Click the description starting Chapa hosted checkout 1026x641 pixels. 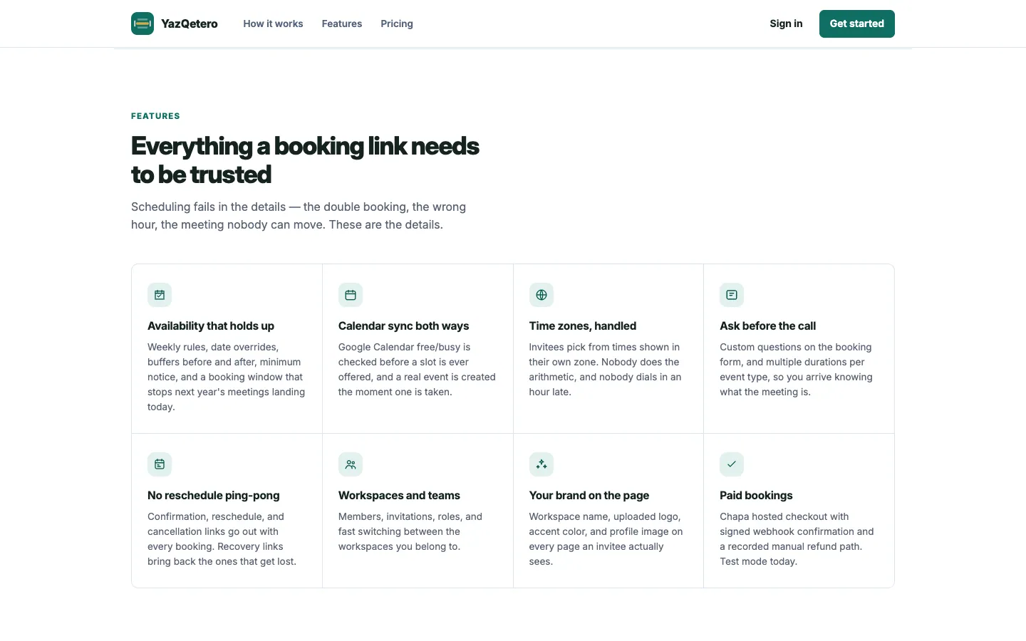[797, 539]
